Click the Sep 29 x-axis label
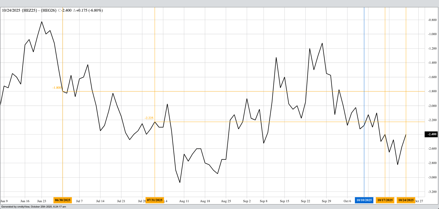The width and height of the screenshot is (439, 209). (326, 201)
